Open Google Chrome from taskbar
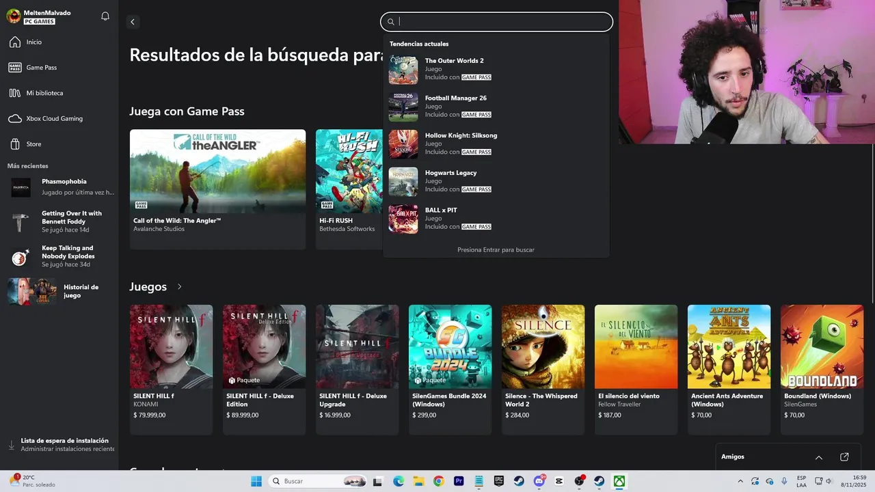Viewport: 875px width, 492px height. [438, 481]
